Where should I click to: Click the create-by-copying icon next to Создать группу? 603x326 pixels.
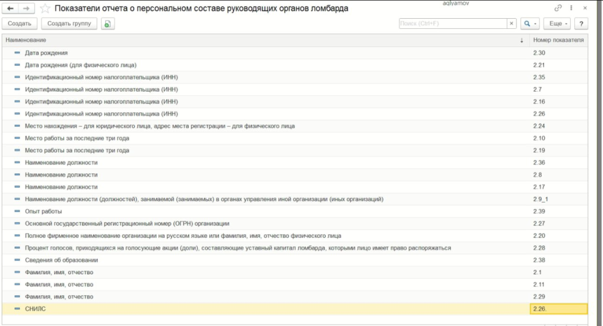[107, 23]
